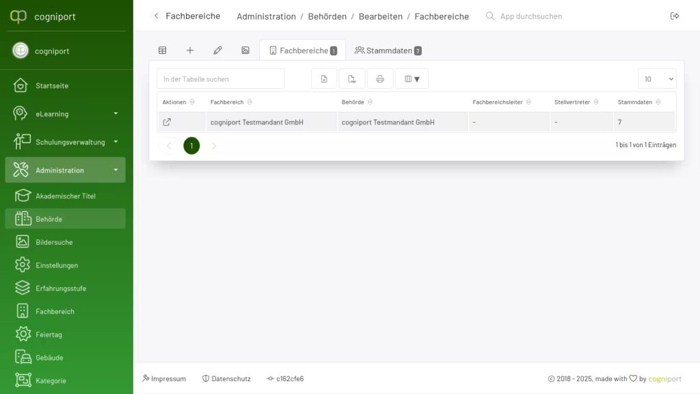Open the rows-per-page dropdown showing 10
Image resolution: width=700 pixels, height=394 pixels.
tap(656, 79)
